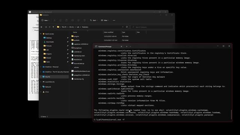Click the Copy icon in Explorer toolbar
240x135 pixels.
click(x=61, y=20)
